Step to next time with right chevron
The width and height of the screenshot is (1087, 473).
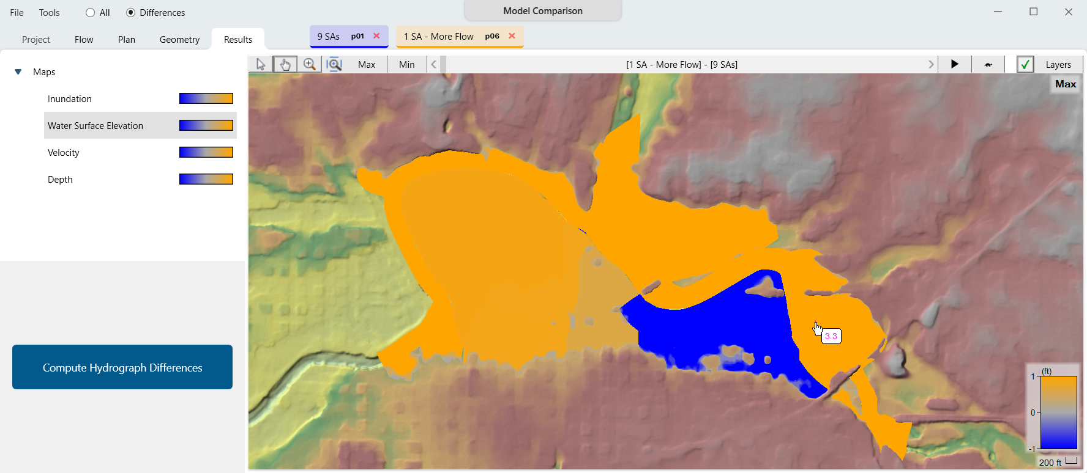[x=931, y=64]
